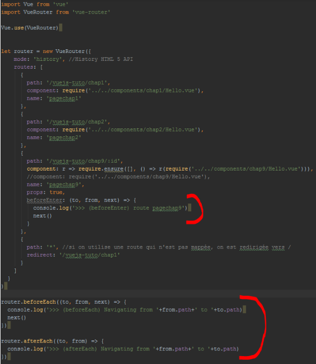The width and height of the screenshot is (316, 364).
Task: Click the path '/vuejs-tuto/chap1' string
Action: point(78,83)
